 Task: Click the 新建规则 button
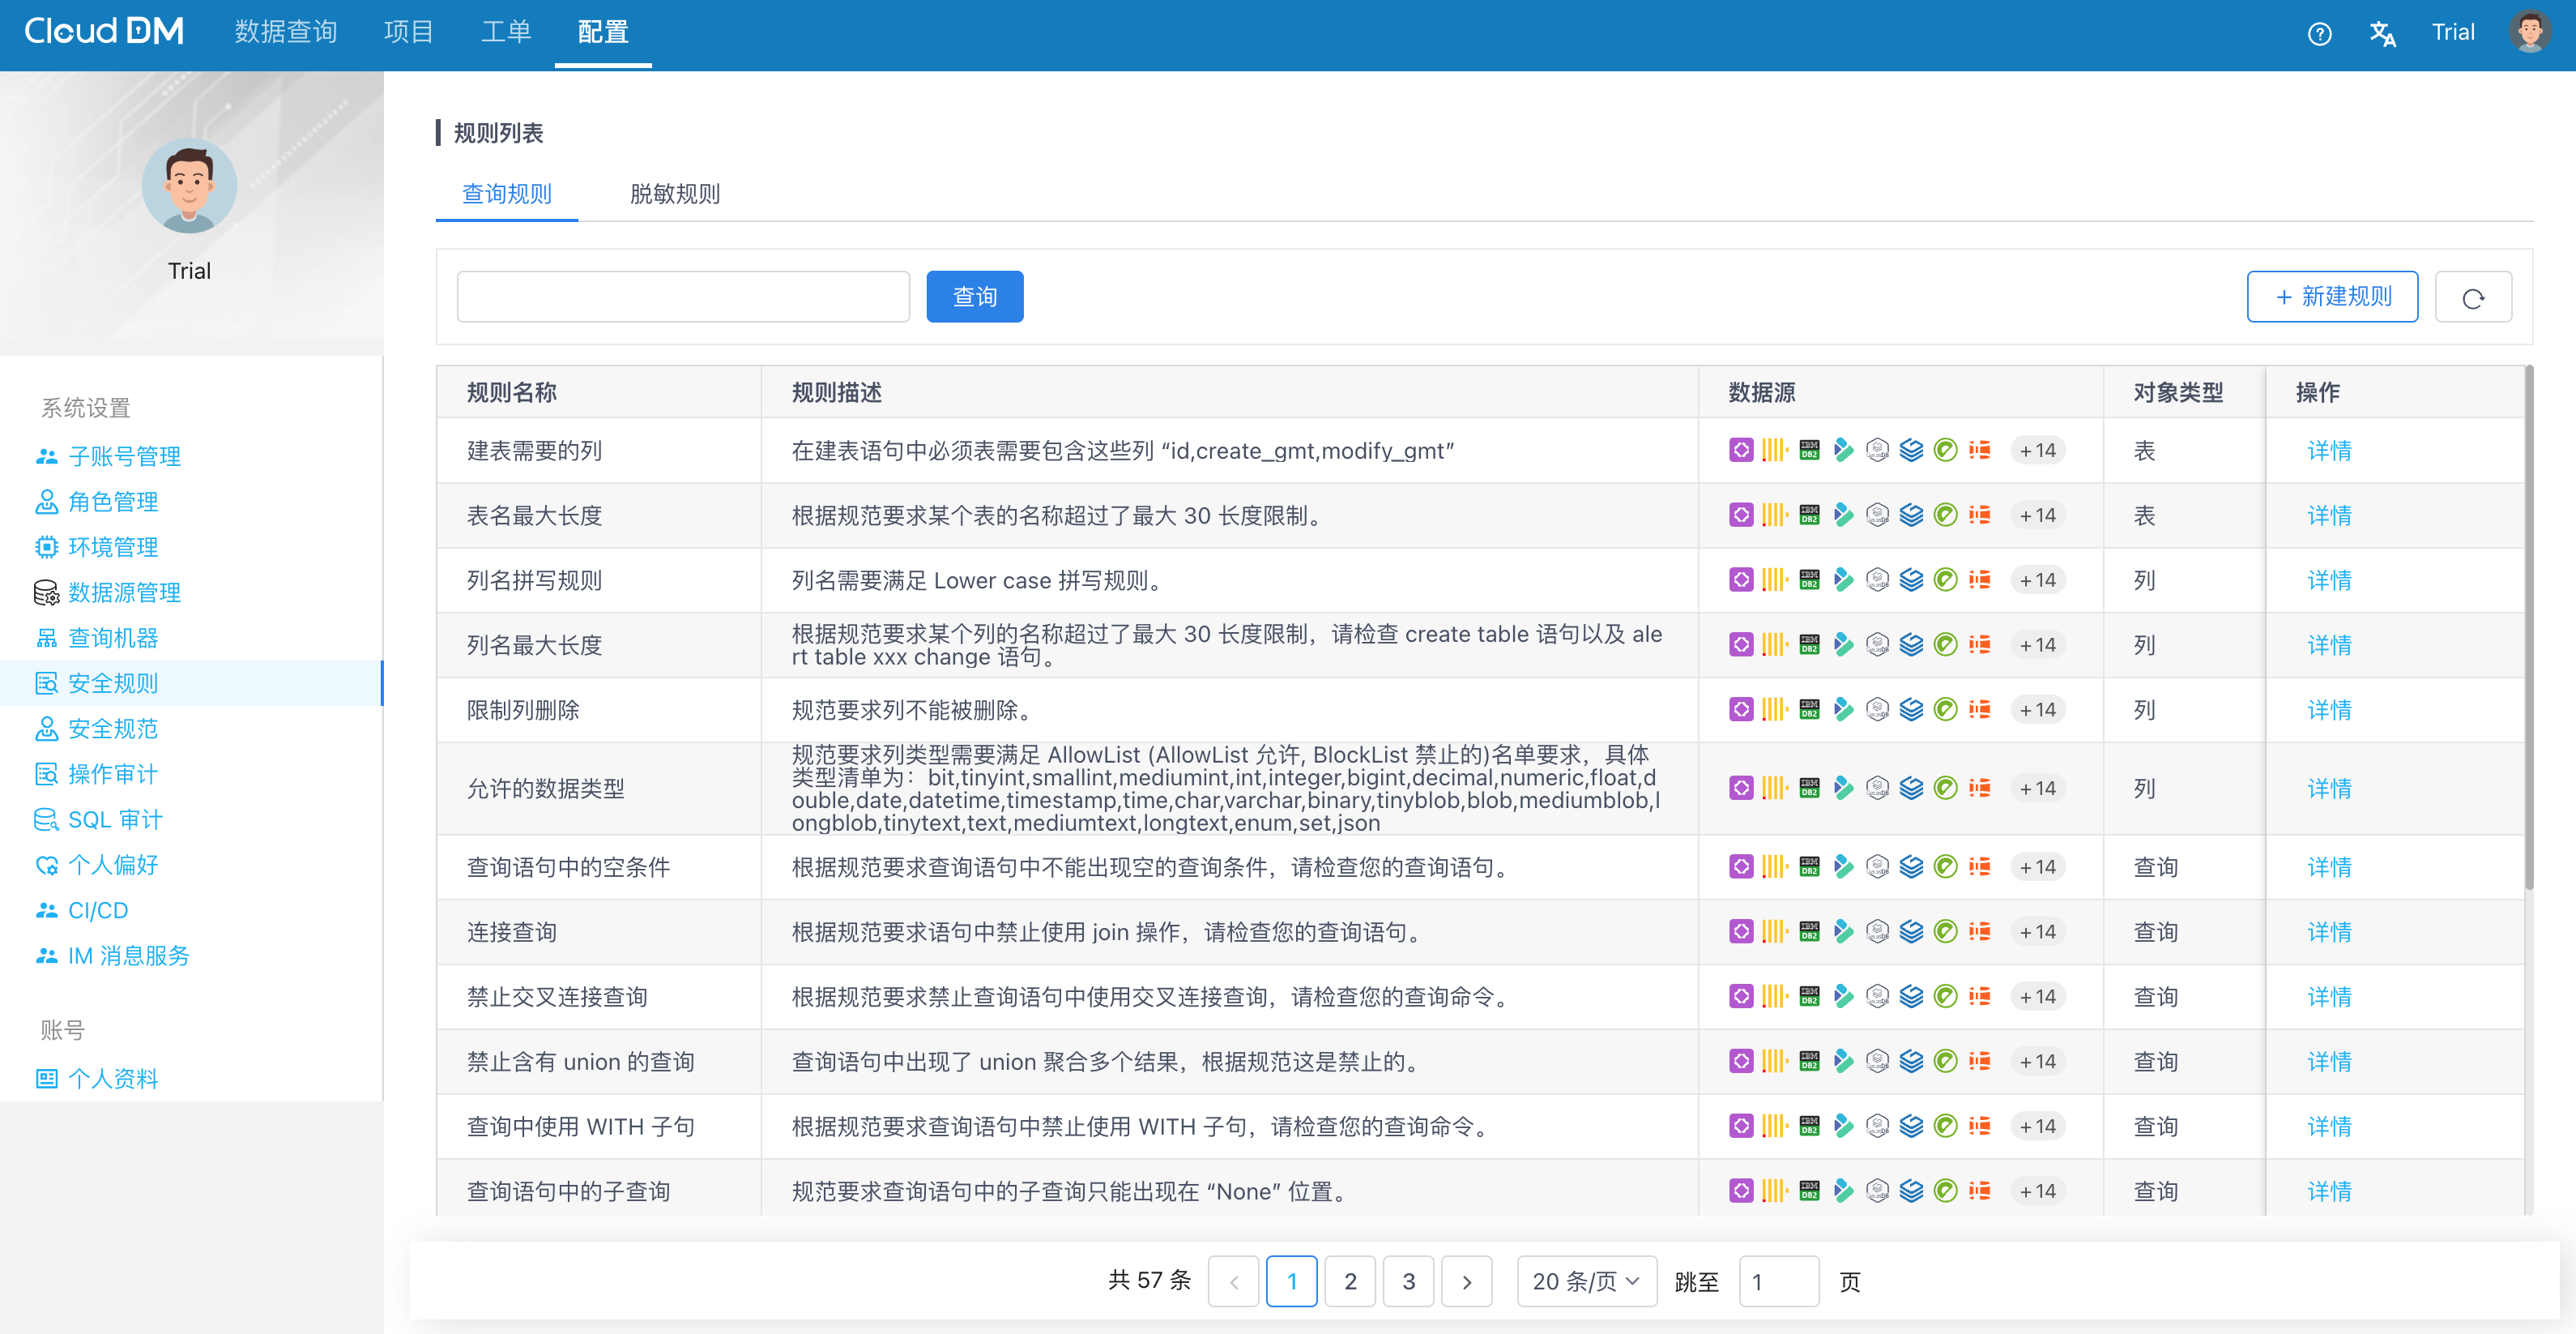[x=2332, y=297]
